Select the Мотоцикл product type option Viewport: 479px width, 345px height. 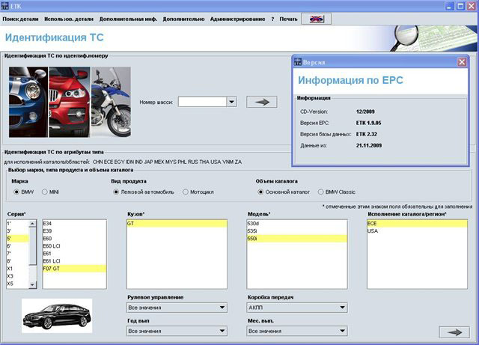pyautogui.click(x=186, y=192)
